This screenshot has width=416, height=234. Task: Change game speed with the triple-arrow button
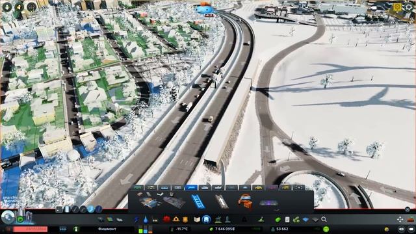click(x=63, y=229)
